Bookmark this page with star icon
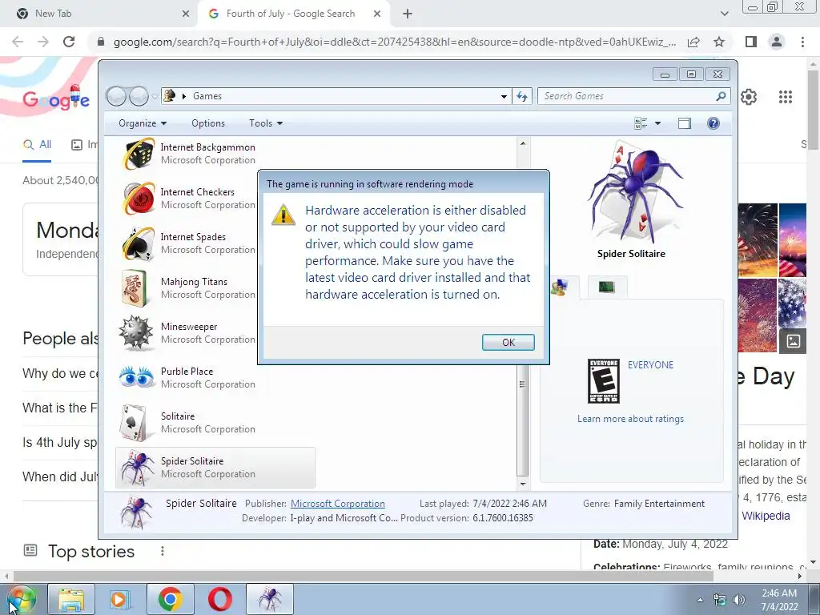Image resolution: width=820 pixels, height=615 pixels. [x=719, y=42]
